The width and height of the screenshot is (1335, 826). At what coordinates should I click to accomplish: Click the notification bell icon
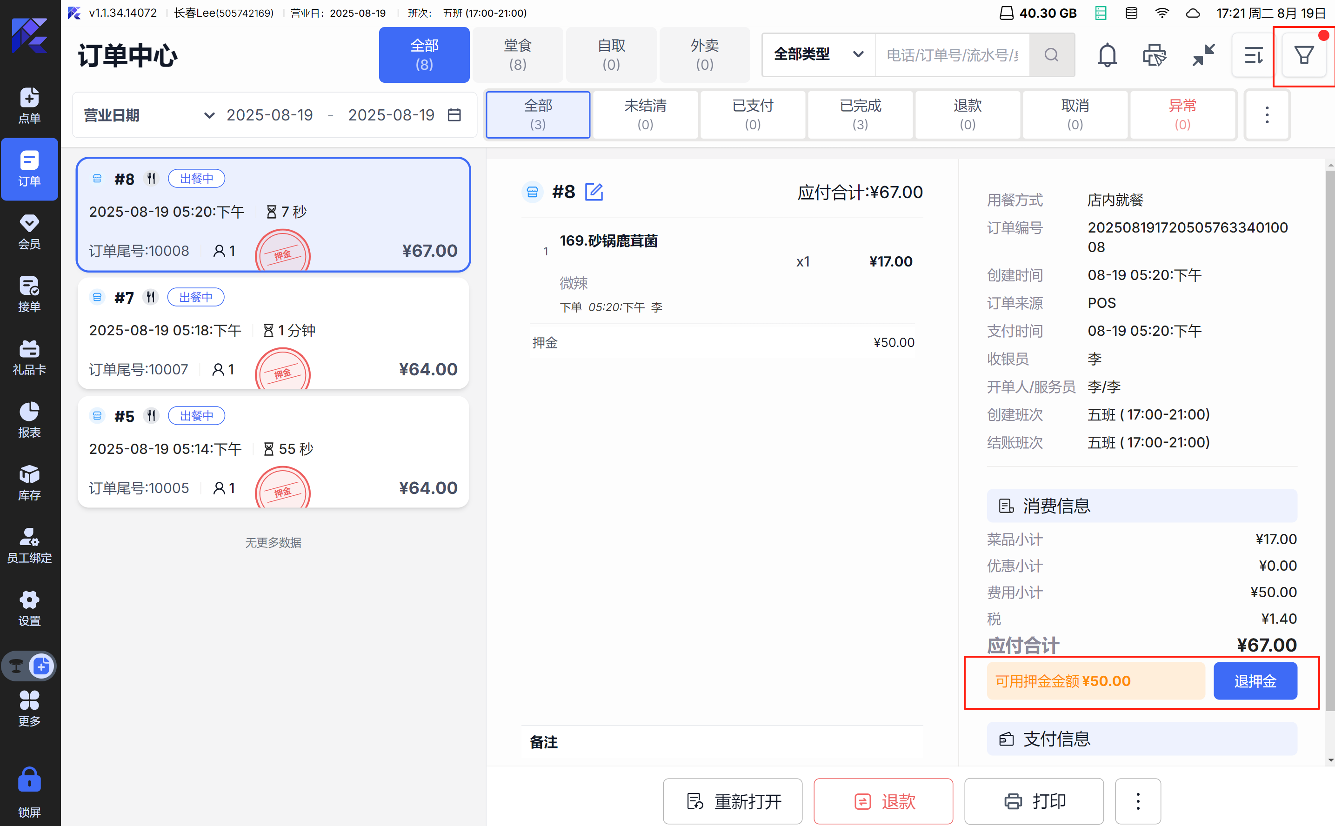(1107, 55)
